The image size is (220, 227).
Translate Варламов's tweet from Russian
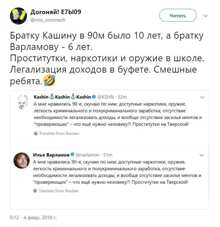59,191
